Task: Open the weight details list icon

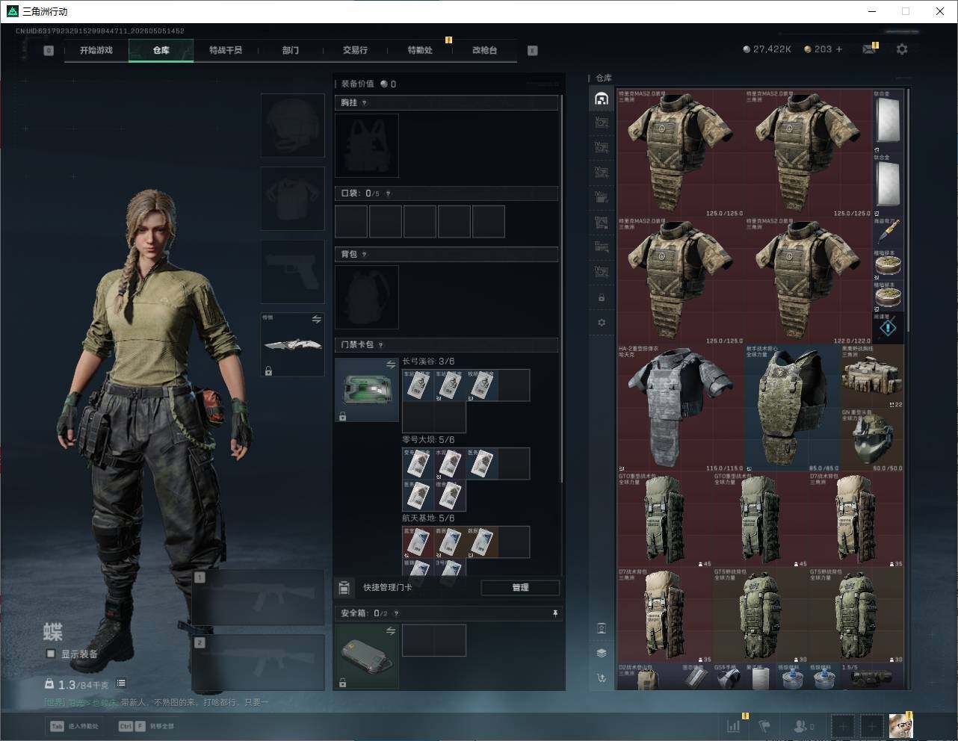Action: (x=121, y=683)
